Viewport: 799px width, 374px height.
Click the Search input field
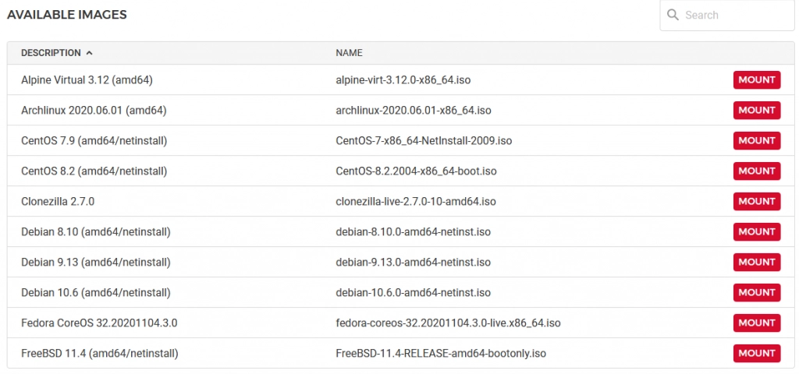tap(733, 15)
